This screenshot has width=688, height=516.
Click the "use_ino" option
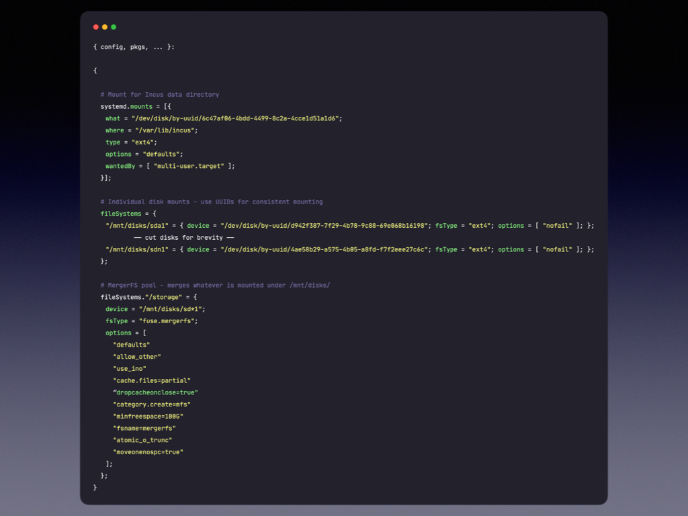point(130,369)
